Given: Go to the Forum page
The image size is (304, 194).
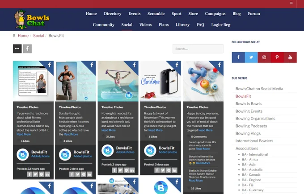Looking at the screenshot, I should (254, 14).
